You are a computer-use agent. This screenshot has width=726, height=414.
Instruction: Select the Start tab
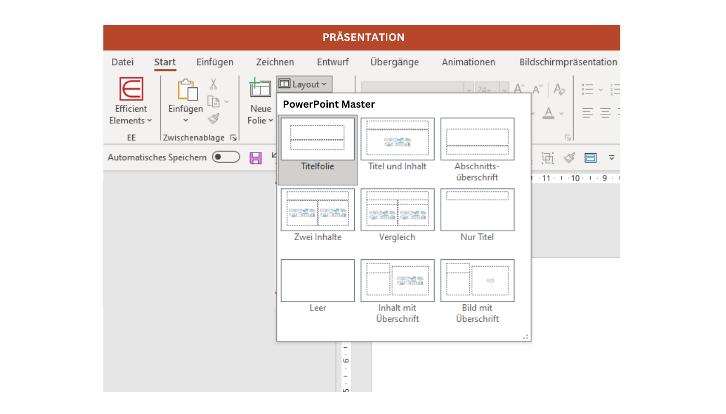point(165,63)
